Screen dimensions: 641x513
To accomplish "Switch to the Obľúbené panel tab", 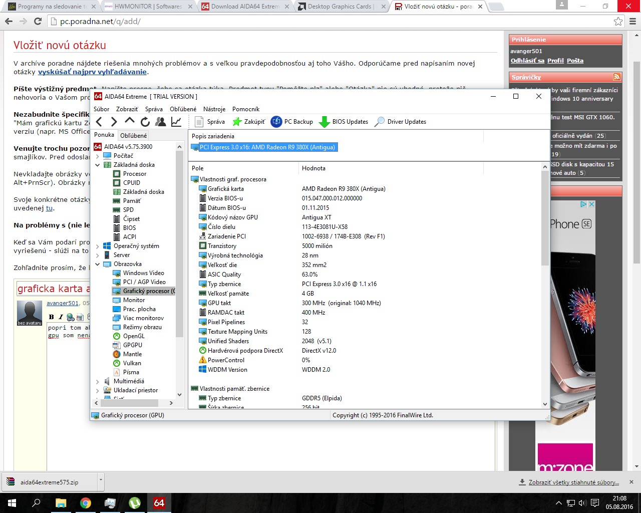I will click(x=133, y=135).
